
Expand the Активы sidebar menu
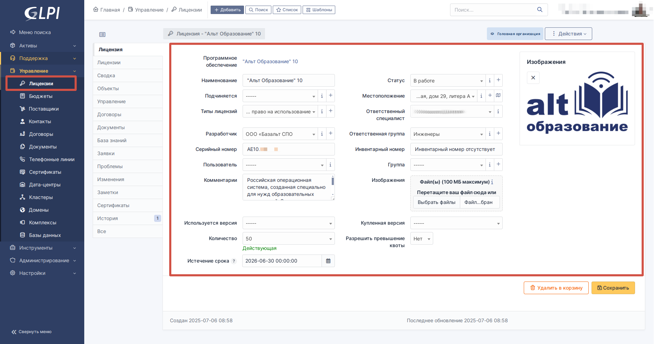click(x=42, y=46)
